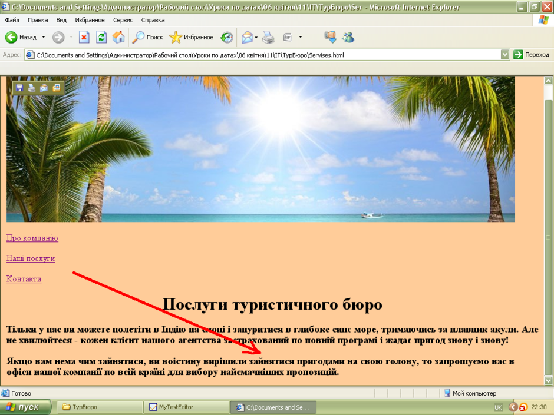Click the Forward navigation arrow
This screenshot has height=415, width=554.
[58, 37]
